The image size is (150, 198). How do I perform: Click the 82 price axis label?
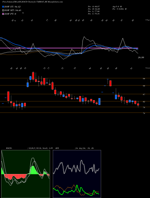[x=144, y=102]
